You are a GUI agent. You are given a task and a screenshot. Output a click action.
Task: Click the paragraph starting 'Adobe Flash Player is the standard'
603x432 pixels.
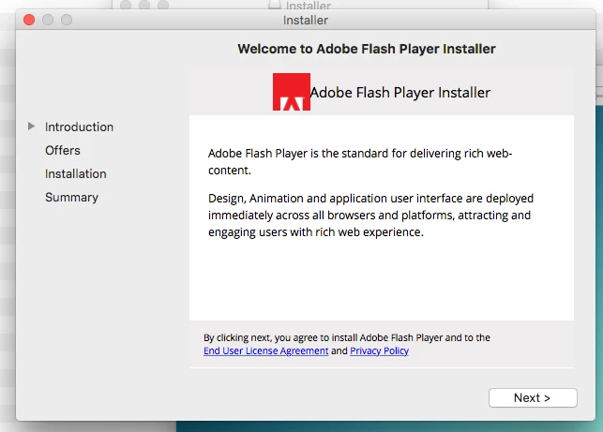click(x=360, y=162)
